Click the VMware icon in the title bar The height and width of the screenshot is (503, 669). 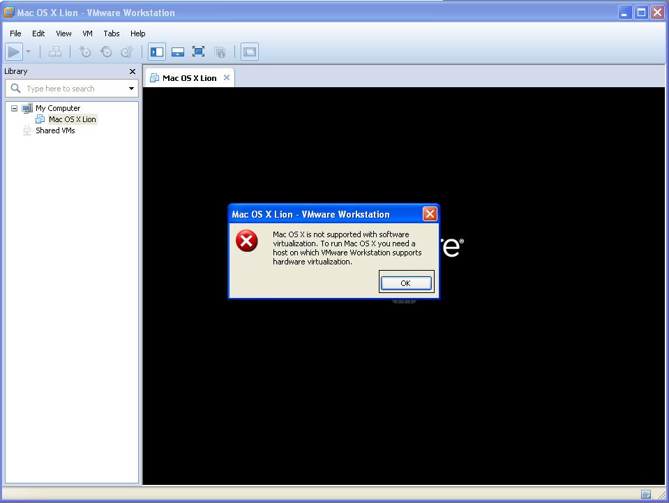tap(8, 13)
